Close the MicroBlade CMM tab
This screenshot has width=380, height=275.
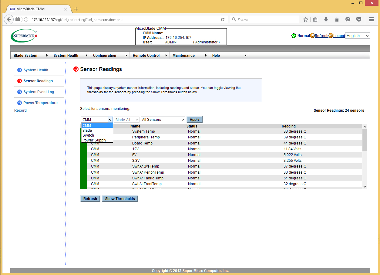(x=66, y=9)
